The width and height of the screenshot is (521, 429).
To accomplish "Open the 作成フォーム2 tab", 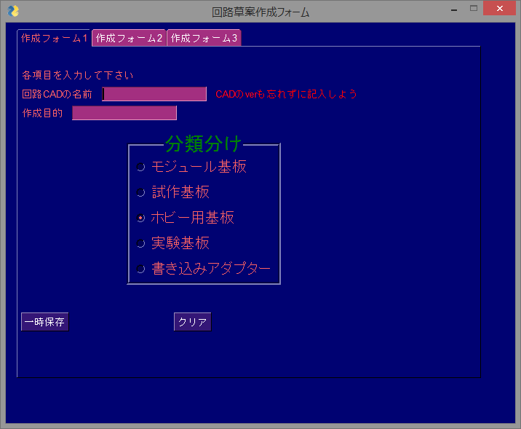I will 129,39.
